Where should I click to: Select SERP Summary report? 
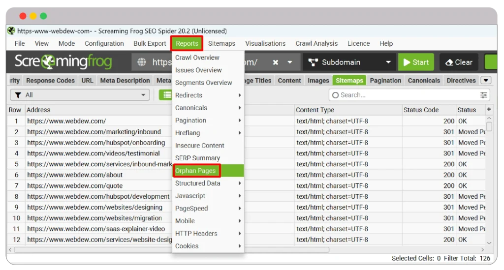point(208,158)
